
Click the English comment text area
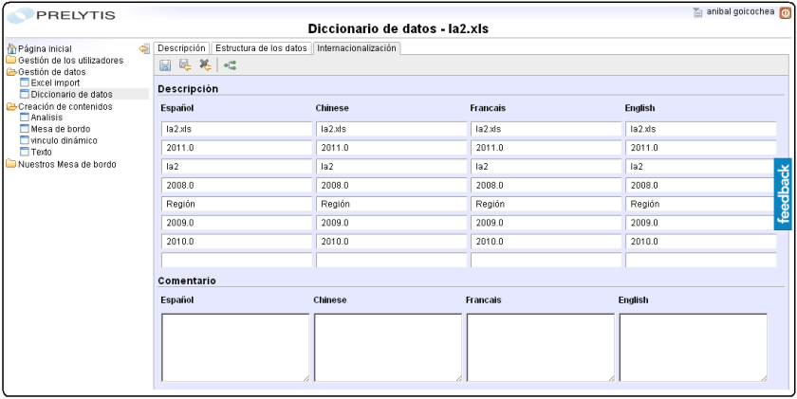(x=694, y=347)
